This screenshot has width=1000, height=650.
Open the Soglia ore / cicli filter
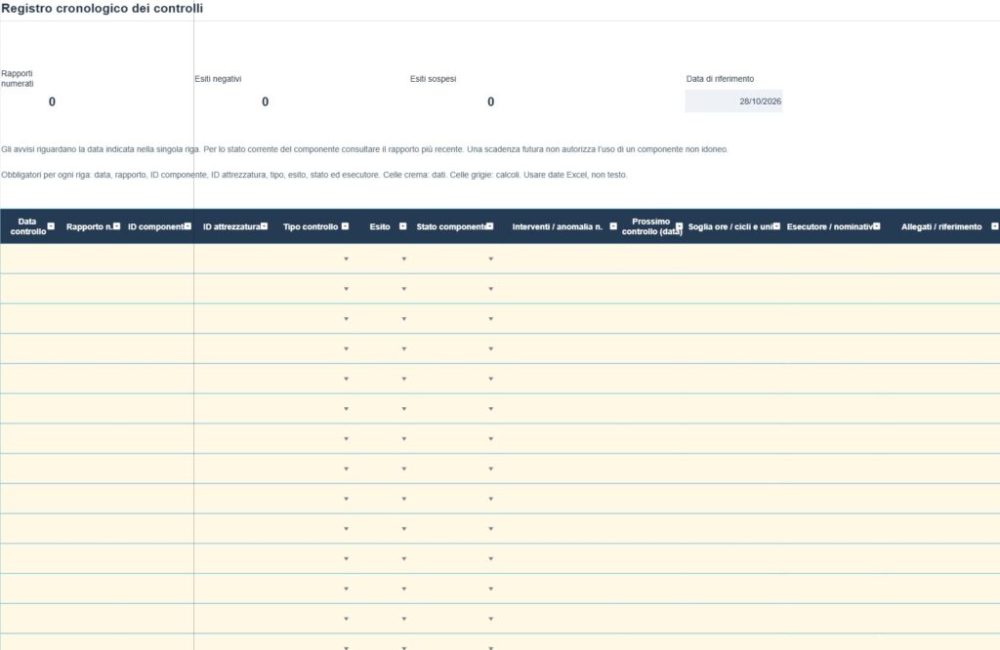tap(776, 226)
